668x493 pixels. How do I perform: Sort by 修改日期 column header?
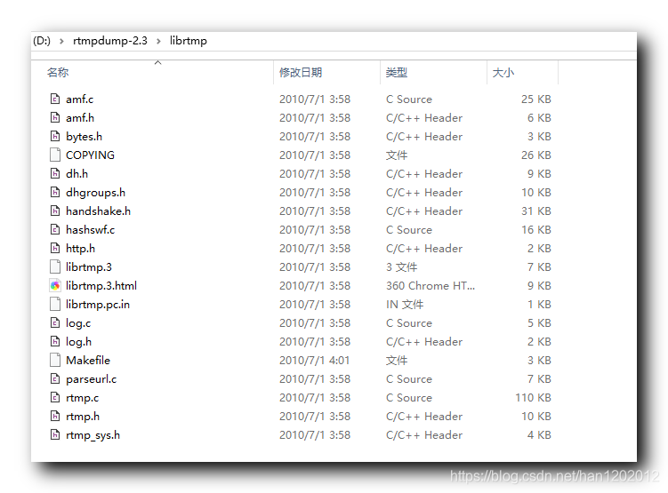coord(301,73)
